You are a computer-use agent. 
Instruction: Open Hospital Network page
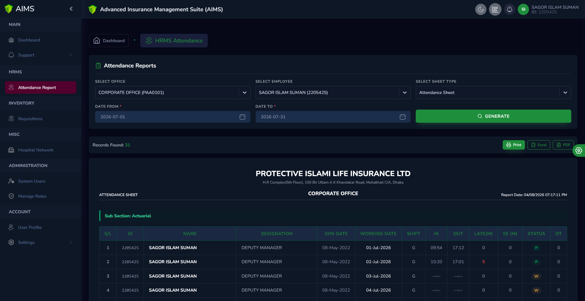click(41, 150)
